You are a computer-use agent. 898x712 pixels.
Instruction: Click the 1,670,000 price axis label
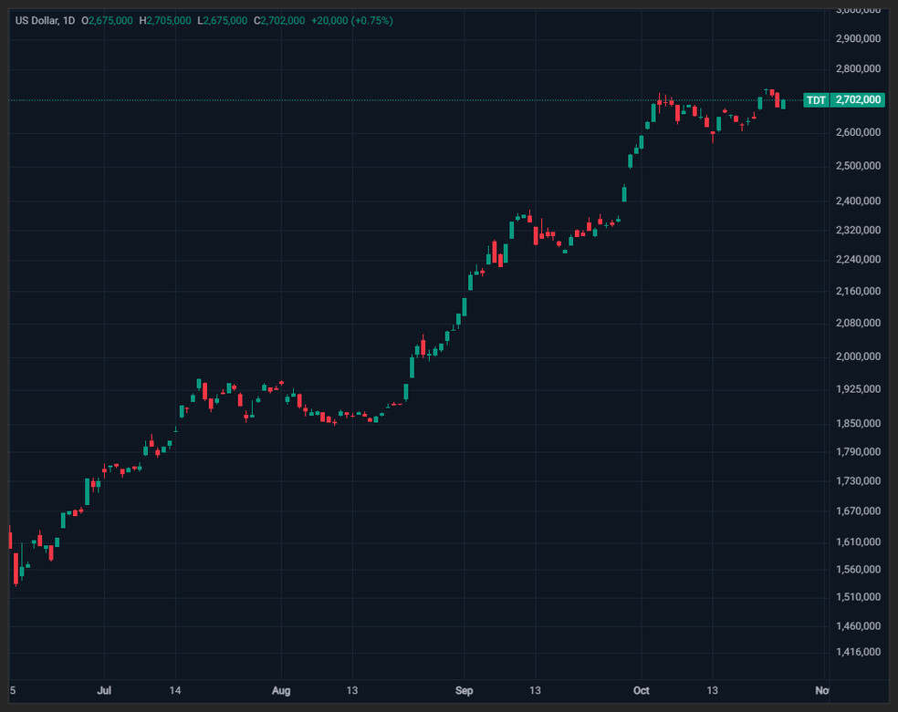pyautogui.click(x=858, y=511)
